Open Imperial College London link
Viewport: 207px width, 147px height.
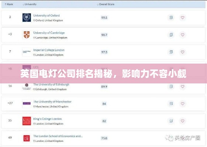tap(49, 50)
